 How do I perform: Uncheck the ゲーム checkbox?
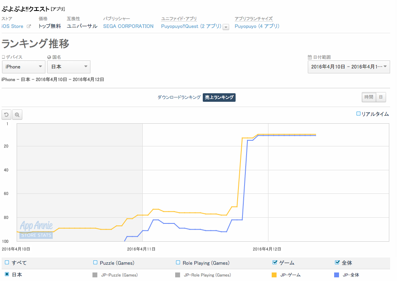[275, 262]
